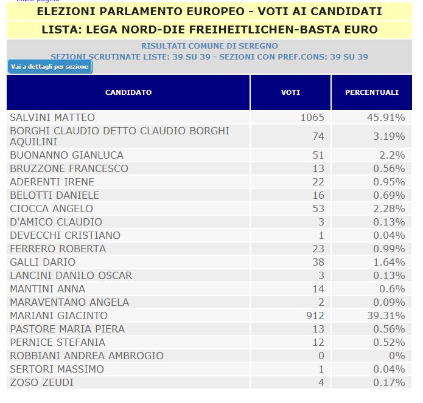Select the GALLI DARIO candidate name

click(x=43, y=262)
